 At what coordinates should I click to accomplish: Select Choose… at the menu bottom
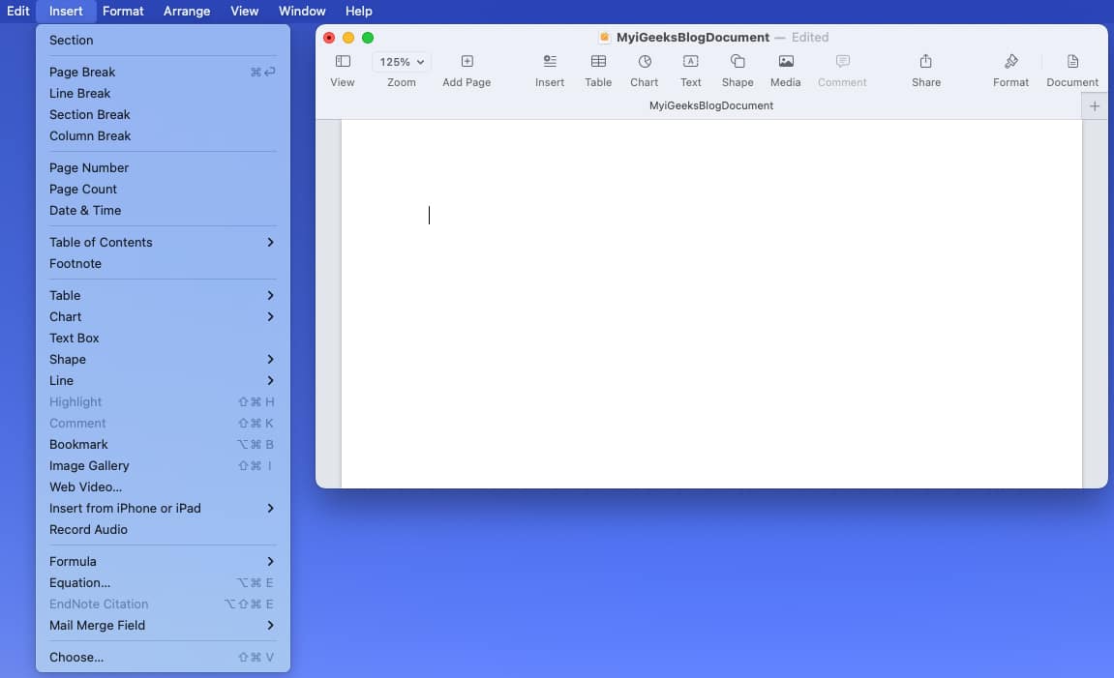163,658
